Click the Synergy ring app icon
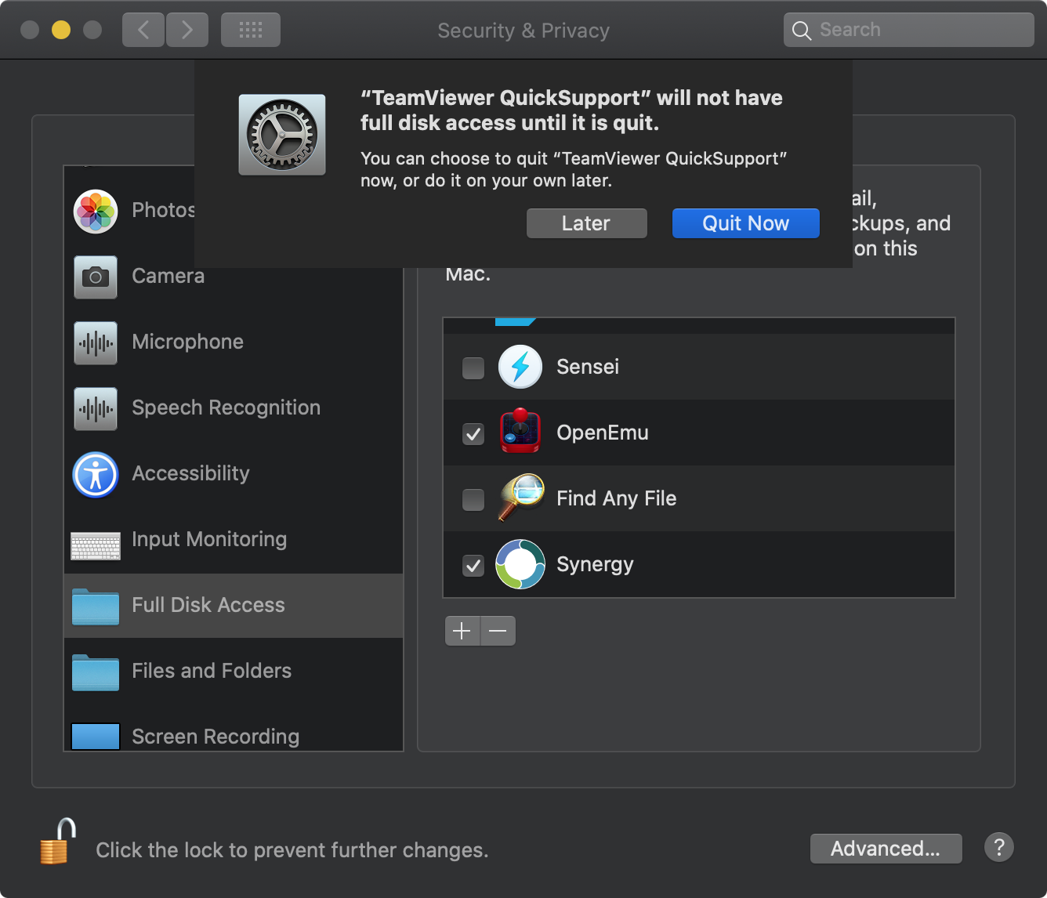This screenshot has width=1047, height=898. 520,564
